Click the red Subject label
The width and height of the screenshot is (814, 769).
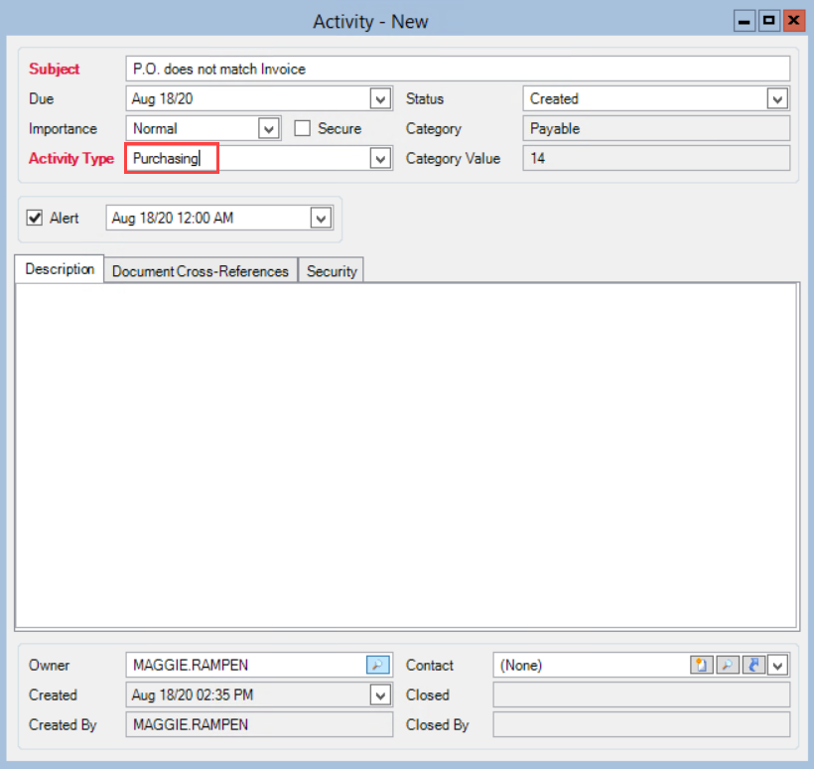coord(54,70)
